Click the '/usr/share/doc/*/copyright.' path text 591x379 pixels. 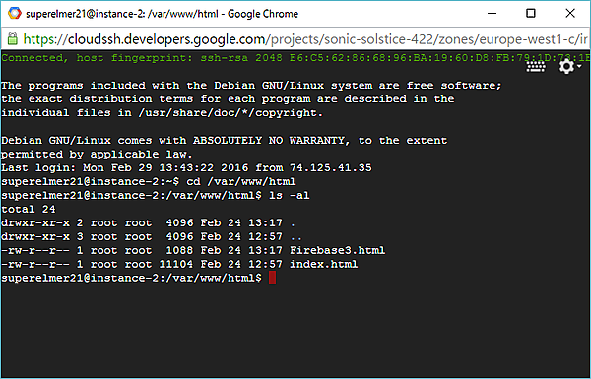[x=230, y=113]
